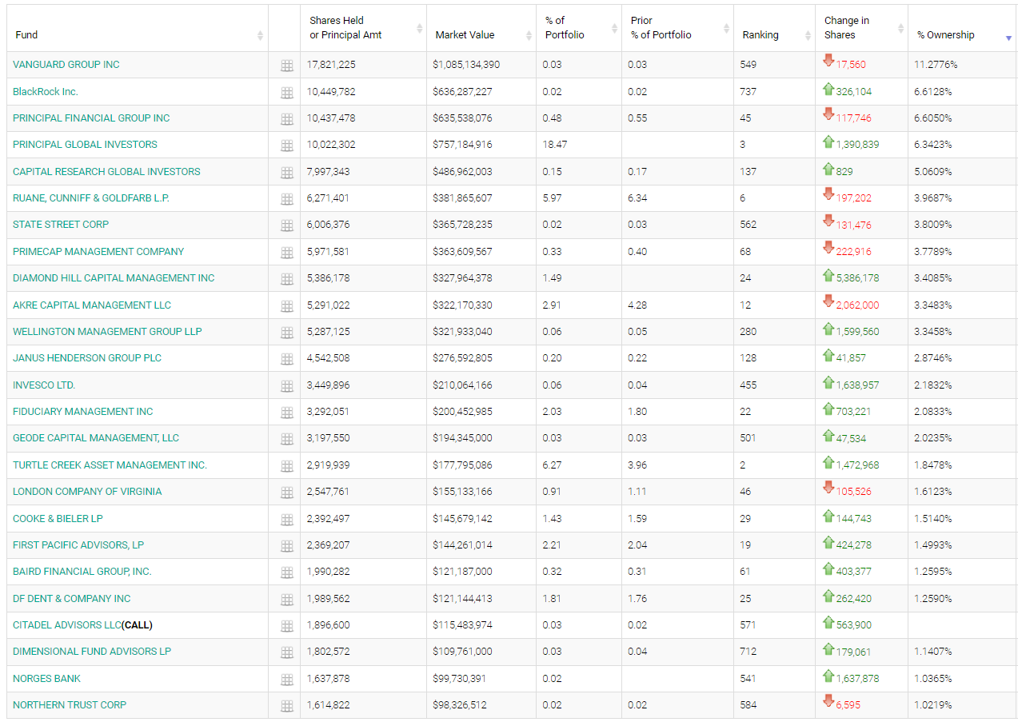Open grid icon in PRINCIPAL GLOBAL INVESTORS row
This screenshot has height=722, width=1018.
287,146
